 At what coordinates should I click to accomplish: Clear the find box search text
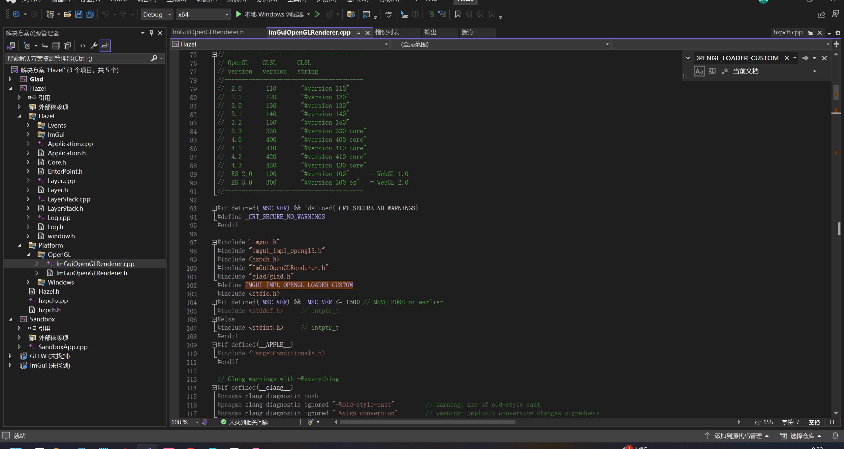click(787, 58)
